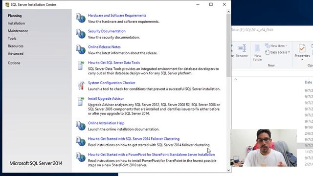Open the Maintenance category
Viewport: 313px width, 176px height.
[18, 31]
